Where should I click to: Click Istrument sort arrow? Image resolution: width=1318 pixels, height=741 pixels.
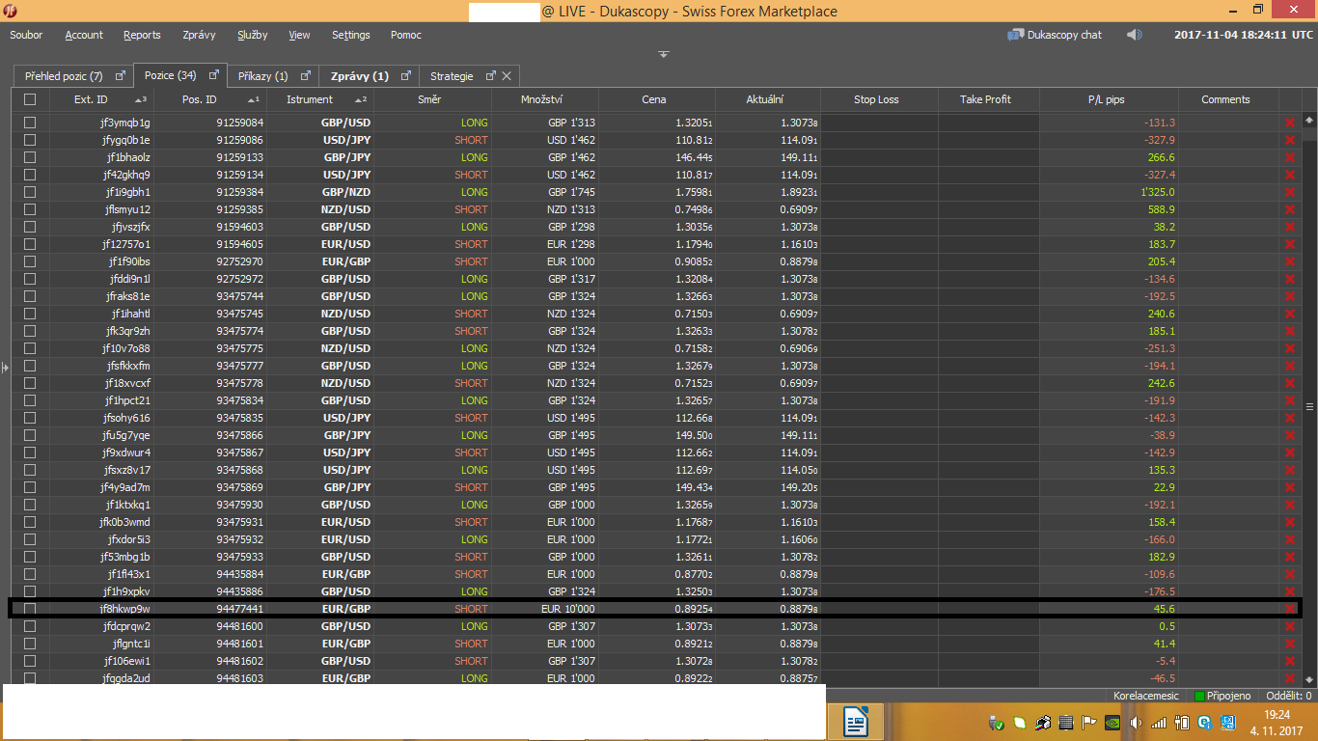click(360, 99)
